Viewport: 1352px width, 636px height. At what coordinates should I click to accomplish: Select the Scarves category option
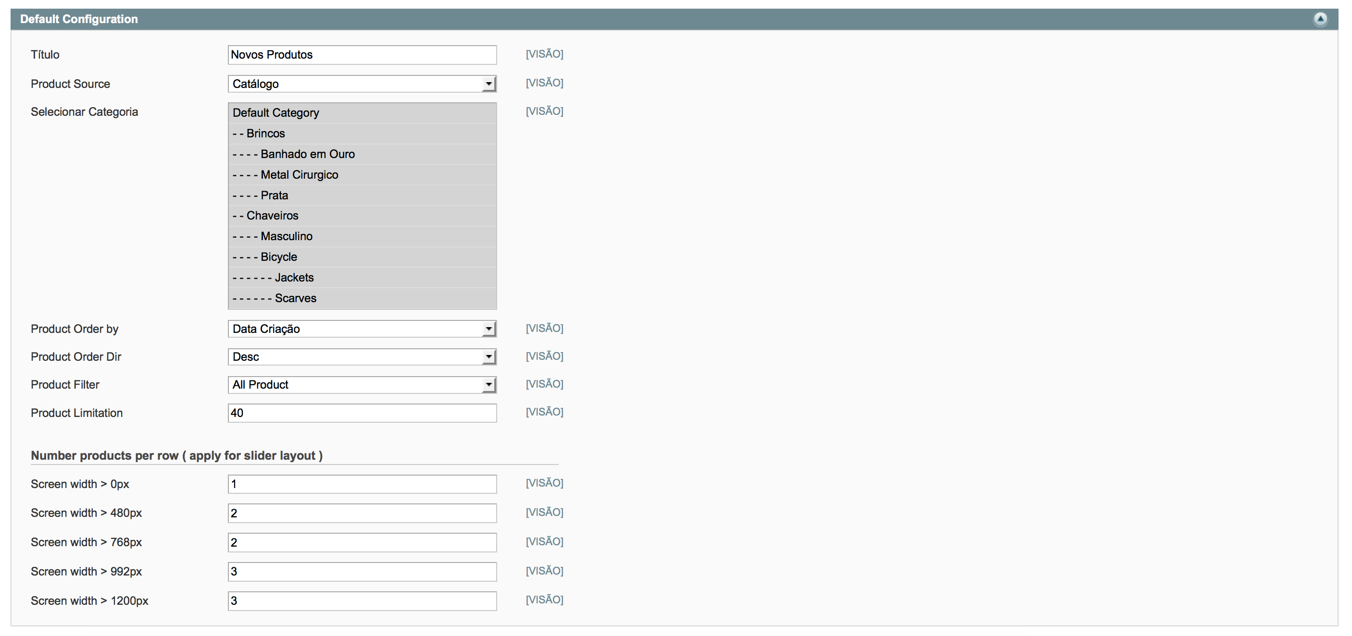pyautogui.click(x=296, y=298)
